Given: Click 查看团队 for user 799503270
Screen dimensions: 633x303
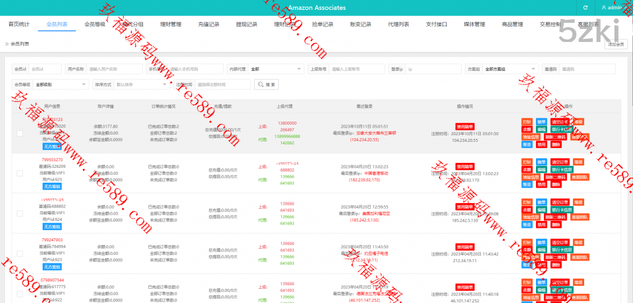Looking at the screenshot, I should [579, 177].
